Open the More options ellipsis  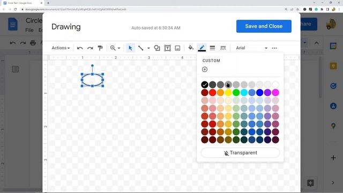(x=274, y=48)
